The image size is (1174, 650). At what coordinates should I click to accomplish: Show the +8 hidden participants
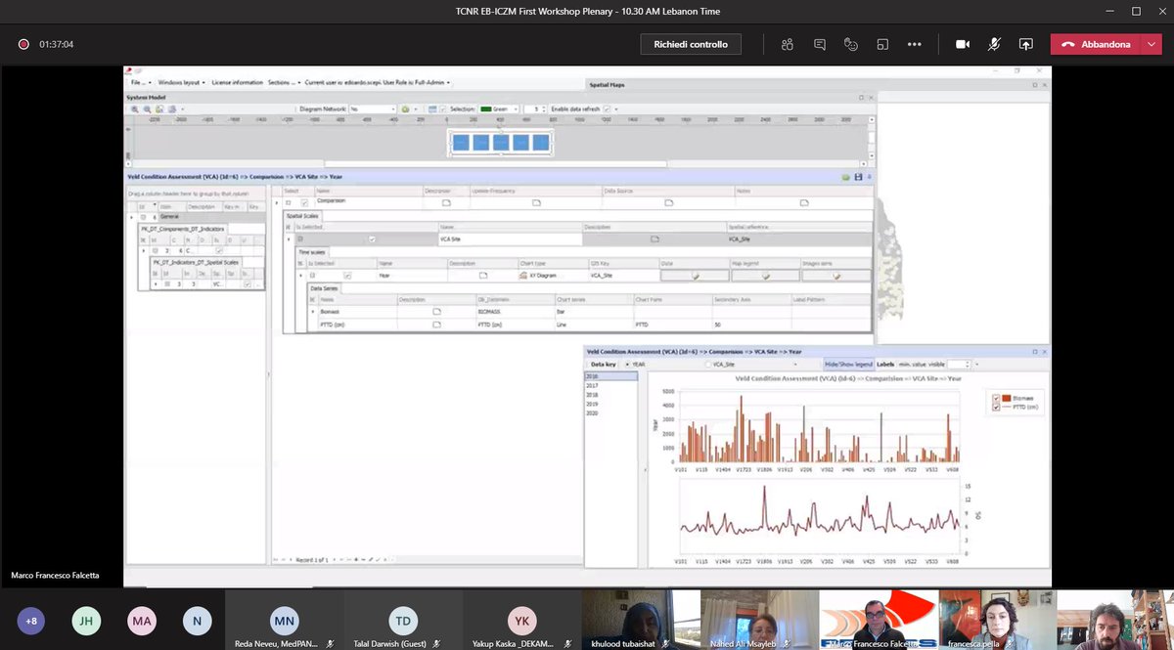31,620
